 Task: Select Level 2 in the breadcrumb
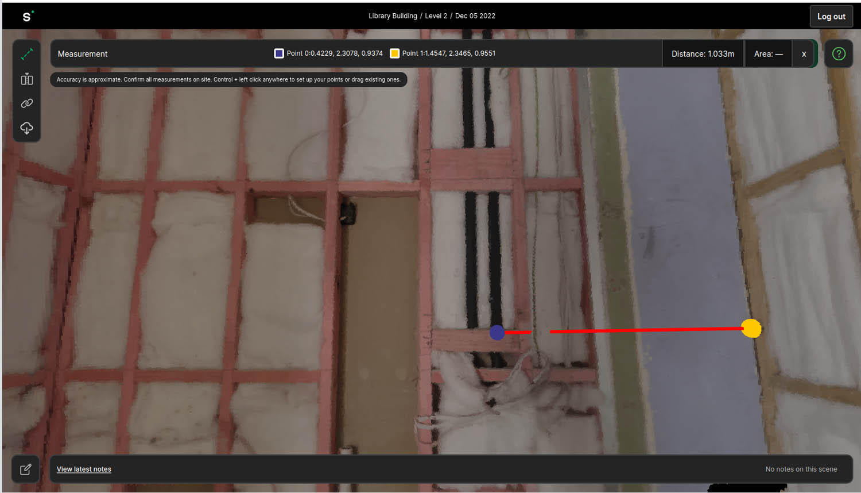coord(436,16)
